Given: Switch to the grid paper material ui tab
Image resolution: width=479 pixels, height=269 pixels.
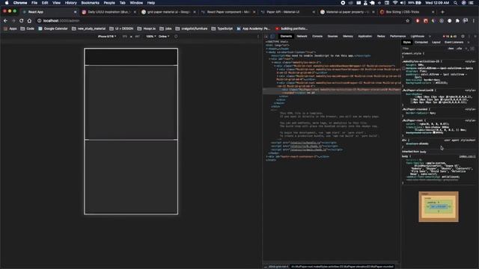Looking at the screenshot, I should 168,12.
